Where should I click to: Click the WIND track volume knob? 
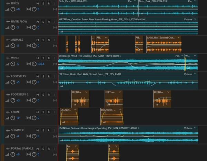(13, 64)
